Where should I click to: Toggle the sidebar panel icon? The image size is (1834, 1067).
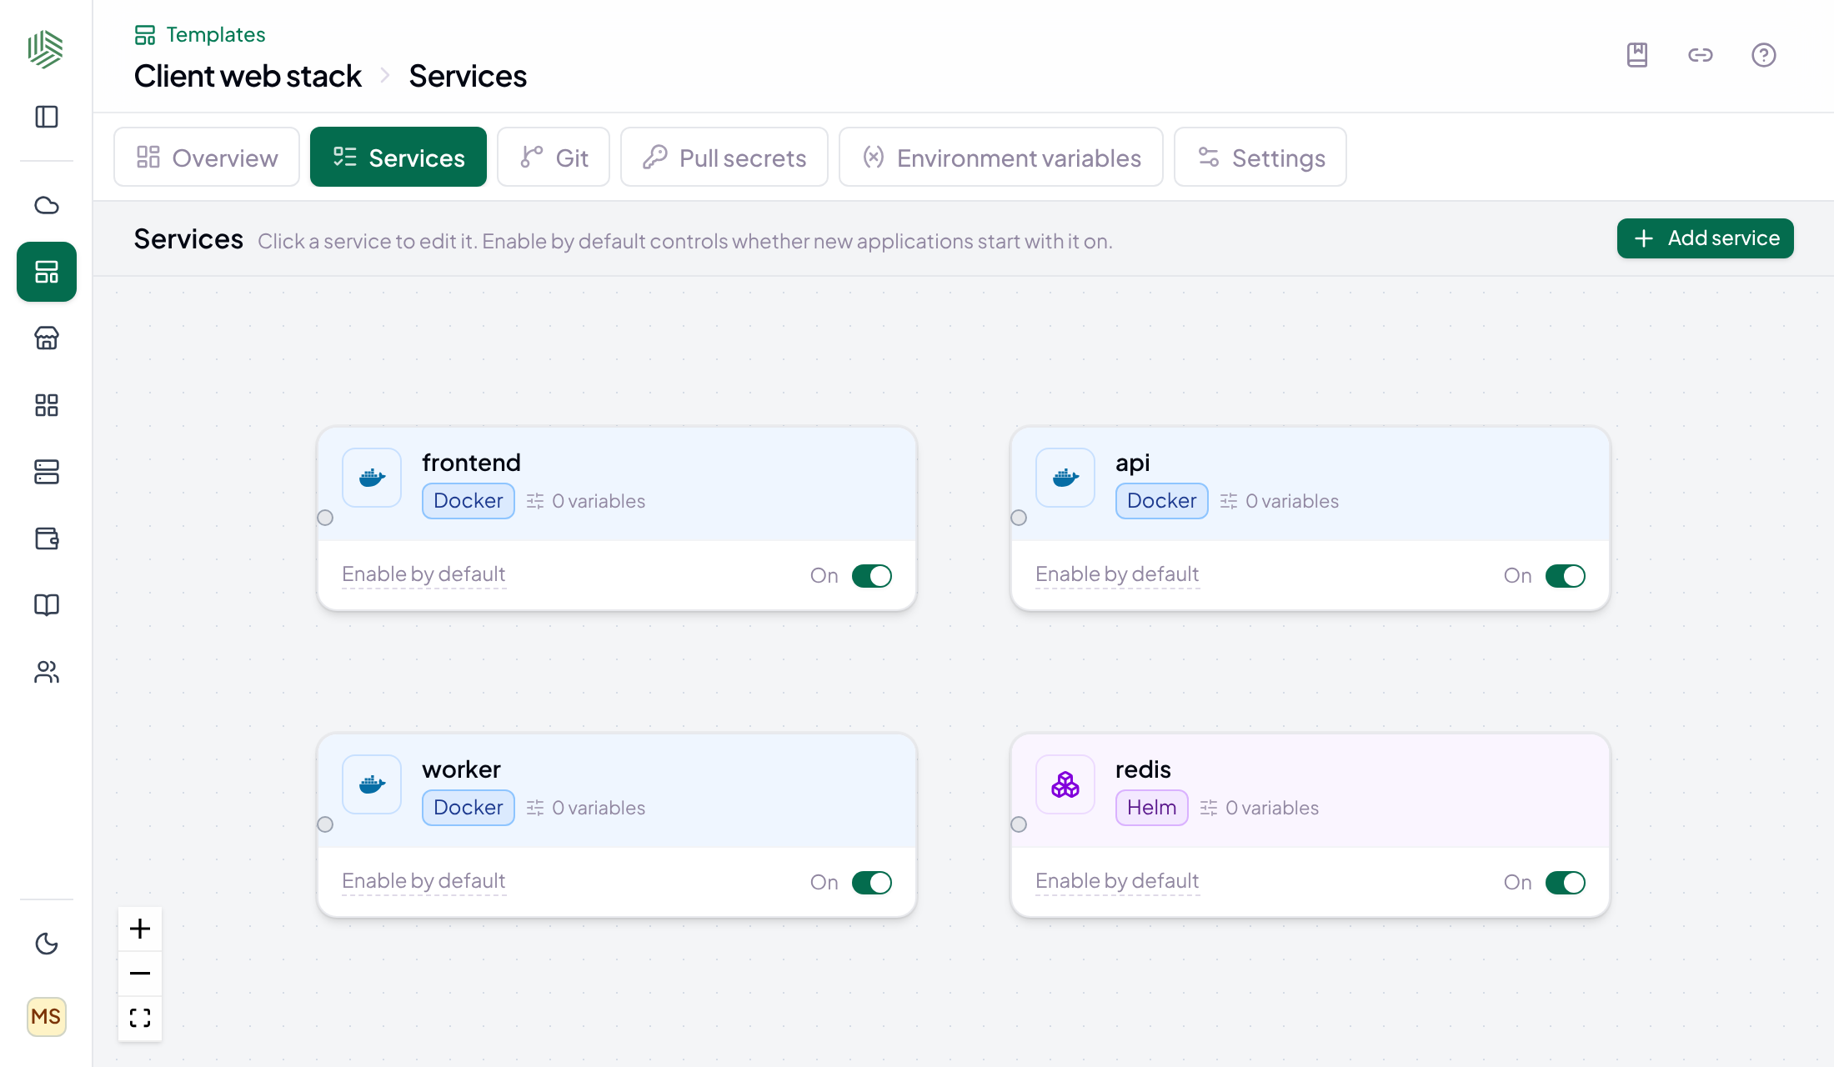47,117
